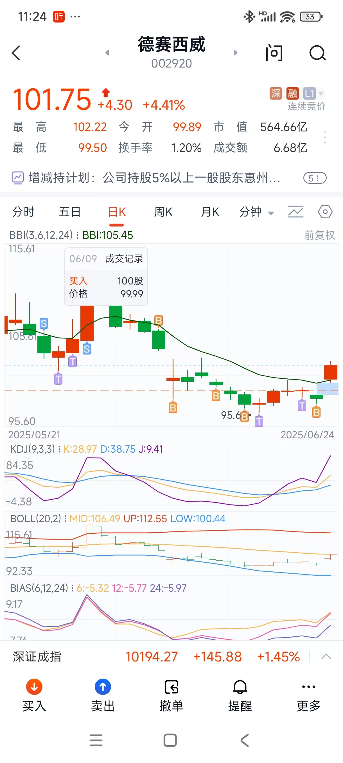Switch to the next stock arrow

point(236,53)
